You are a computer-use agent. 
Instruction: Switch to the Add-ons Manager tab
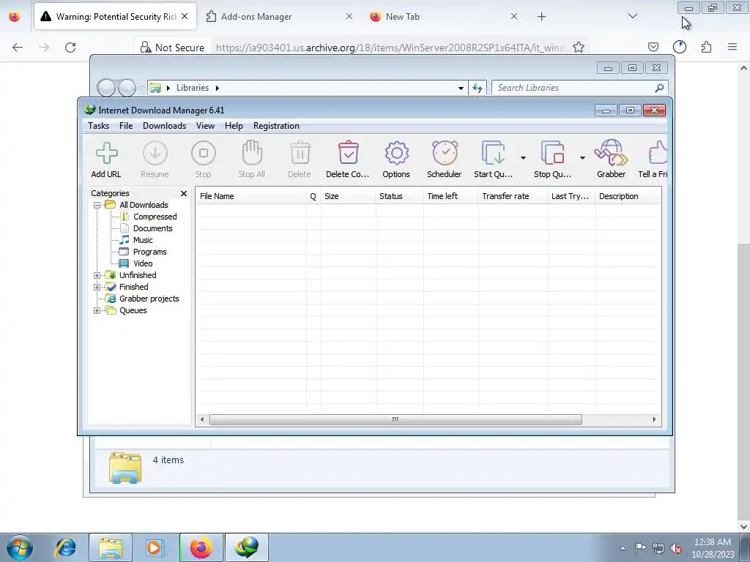pyautogui.click(x=279, y=16)
